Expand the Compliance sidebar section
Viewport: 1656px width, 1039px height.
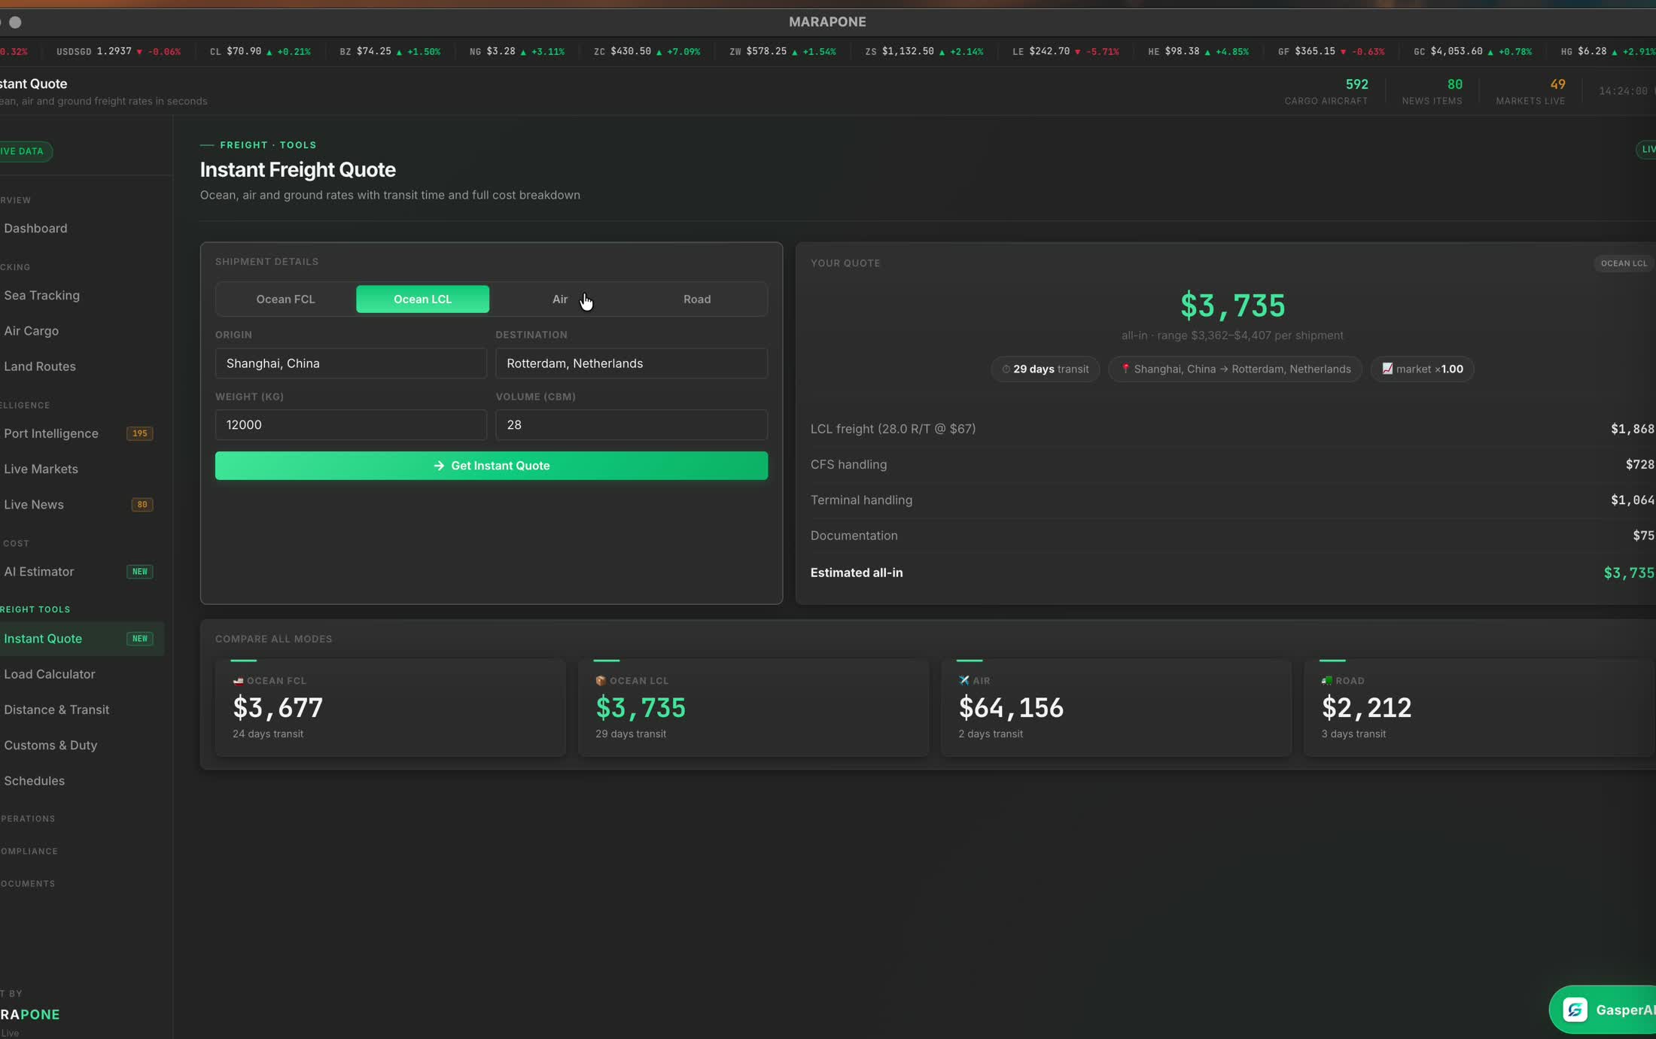[29, 851]
